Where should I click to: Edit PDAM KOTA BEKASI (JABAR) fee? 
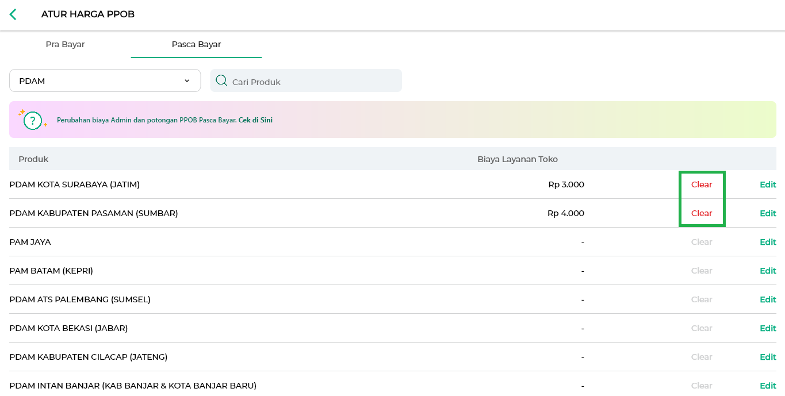pyautogui.click(x=768, y=328)
